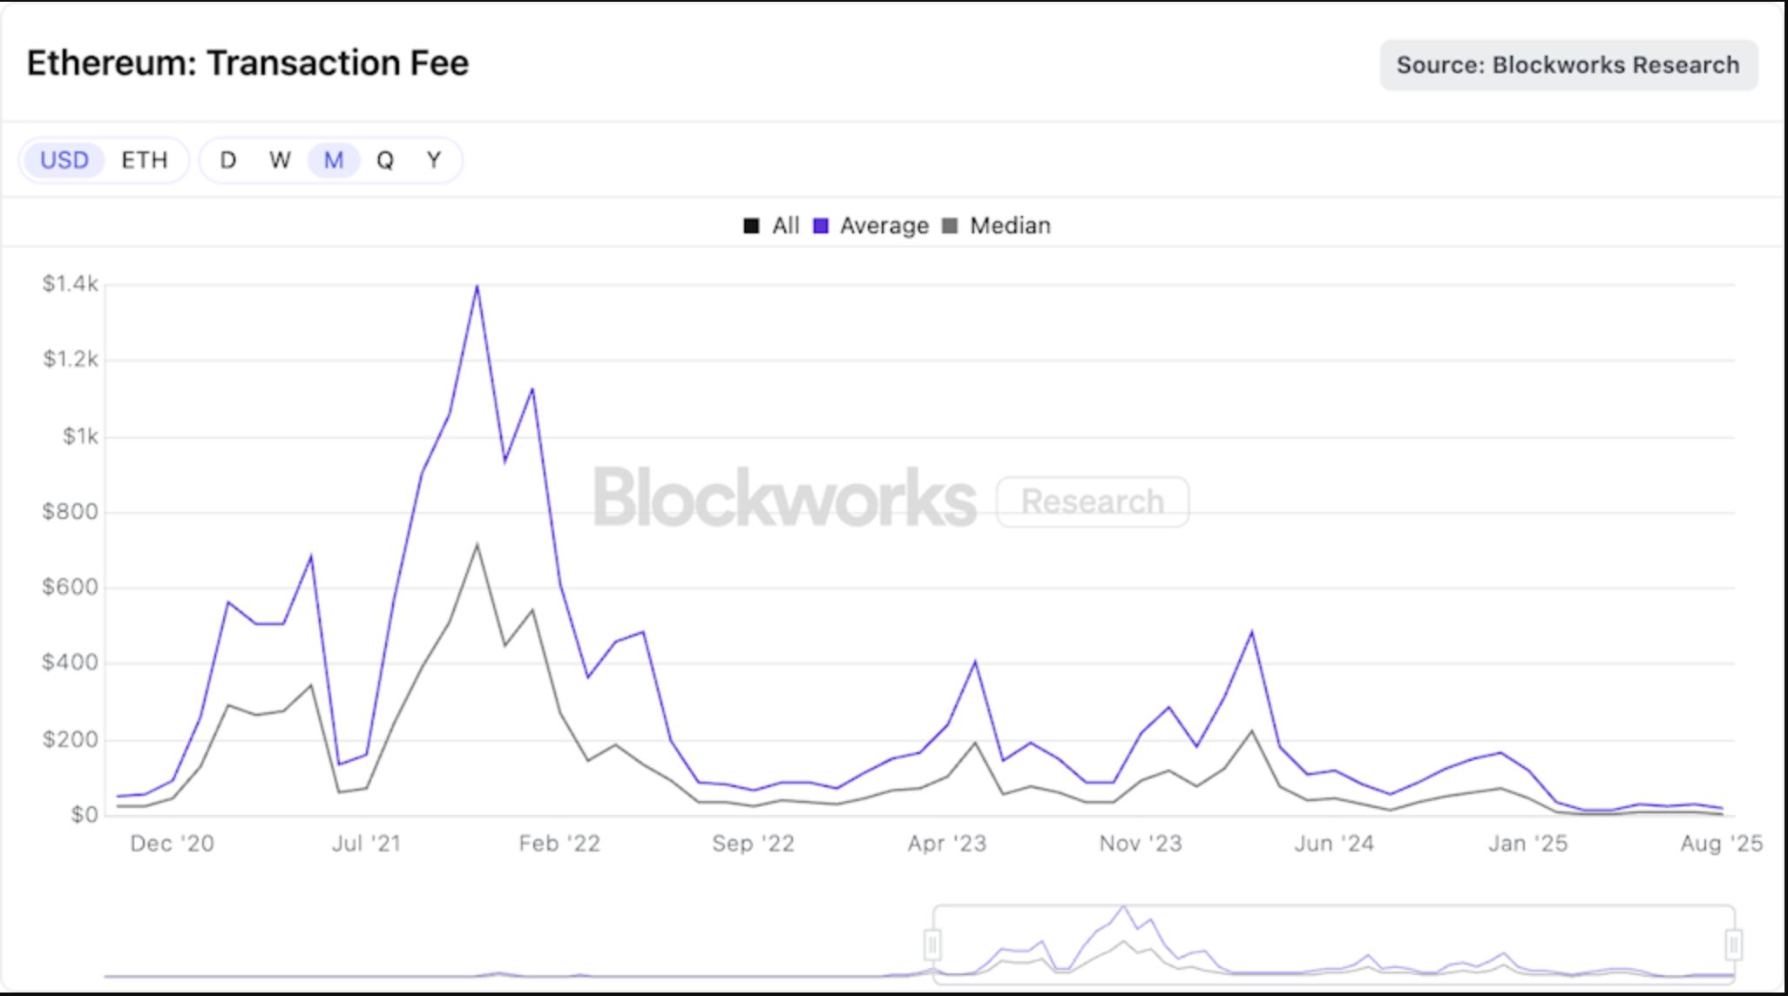Click the left handle of the range selector
Screen dimensions: 1788x996
(x=934, y=943)
